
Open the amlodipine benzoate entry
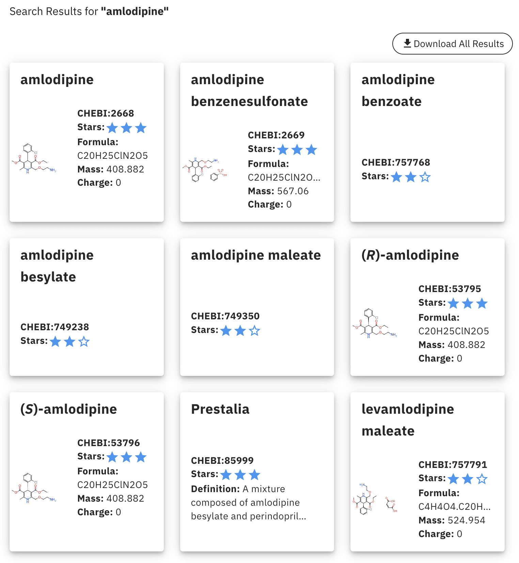coord(398,90)
